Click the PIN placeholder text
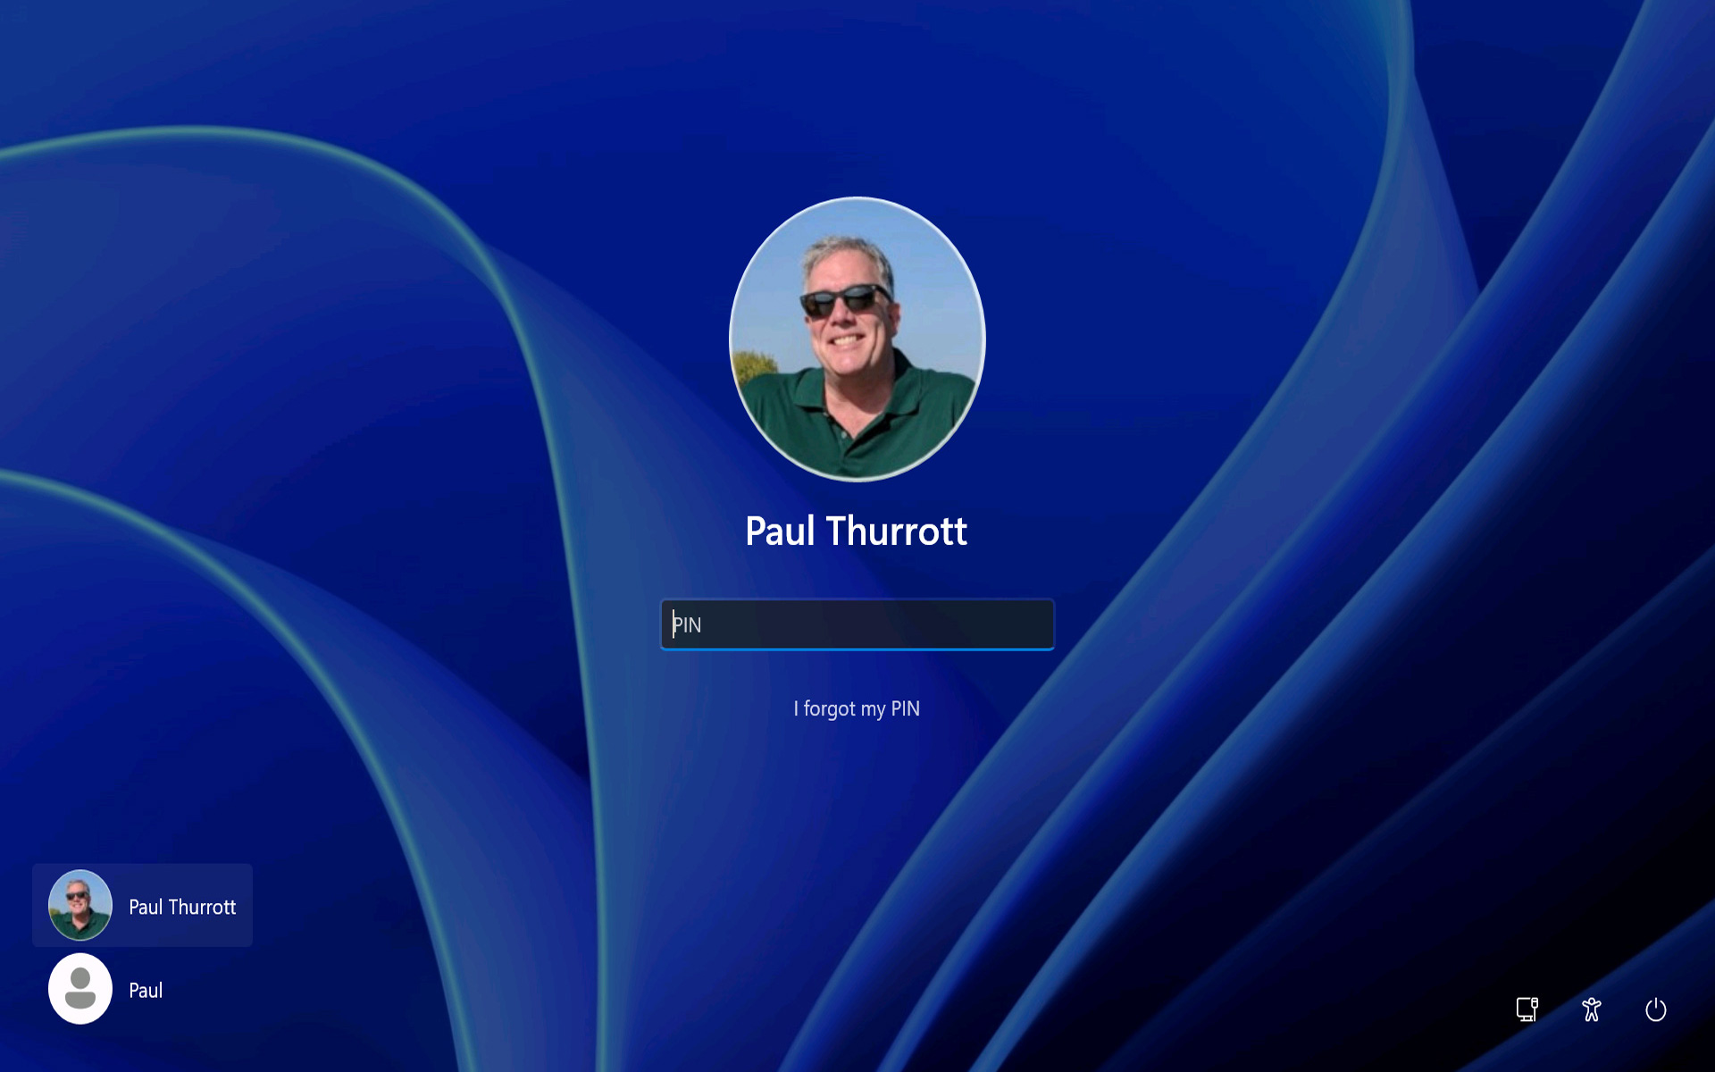Viewport: 1715px width, 1072px height. (688, 624)
